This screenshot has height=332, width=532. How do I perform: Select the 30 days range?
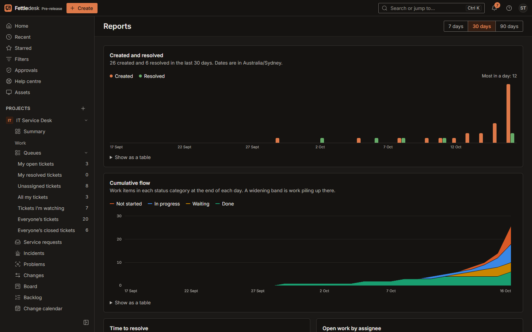click(482, 26)
